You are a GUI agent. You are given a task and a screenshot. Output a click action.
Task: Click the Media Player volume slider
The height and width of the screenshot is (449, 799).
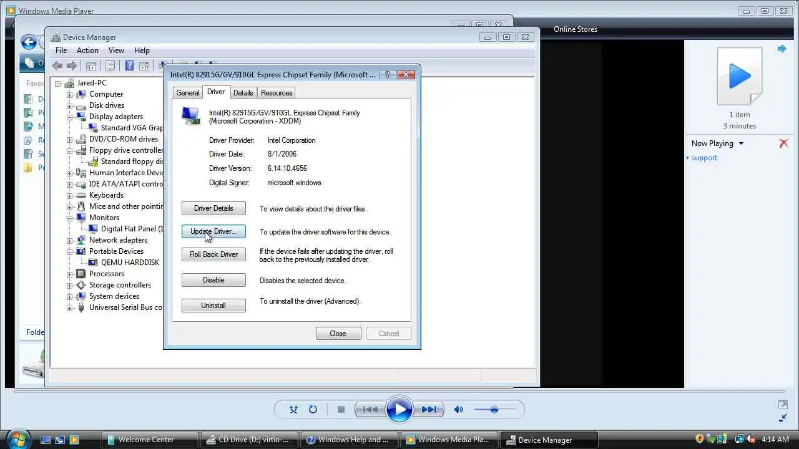point(494,410)
